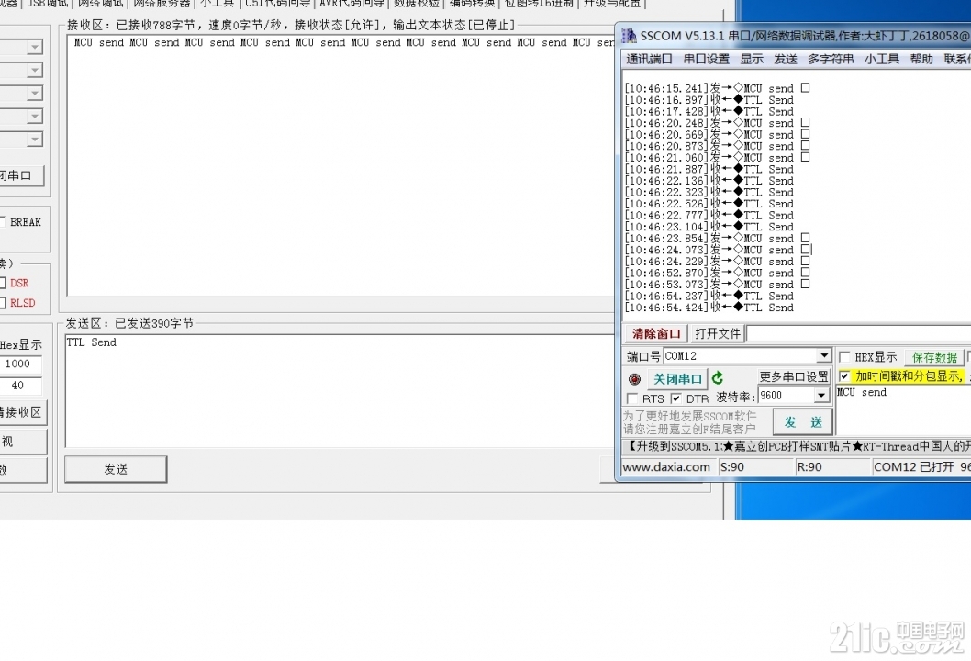
Task: Click the log line timestamped 10:46:23.854
Action: [x=717, y=238]
